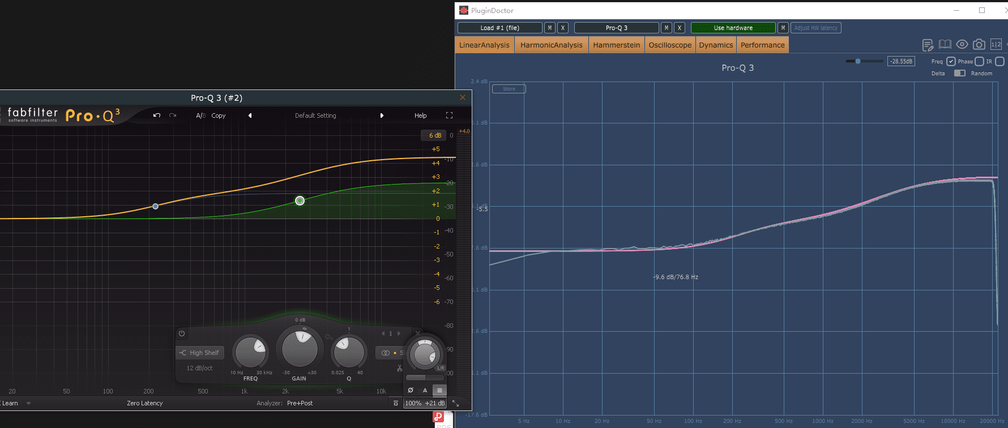Switch Pro-Q 3 to full screen mode

pos(449,115)
